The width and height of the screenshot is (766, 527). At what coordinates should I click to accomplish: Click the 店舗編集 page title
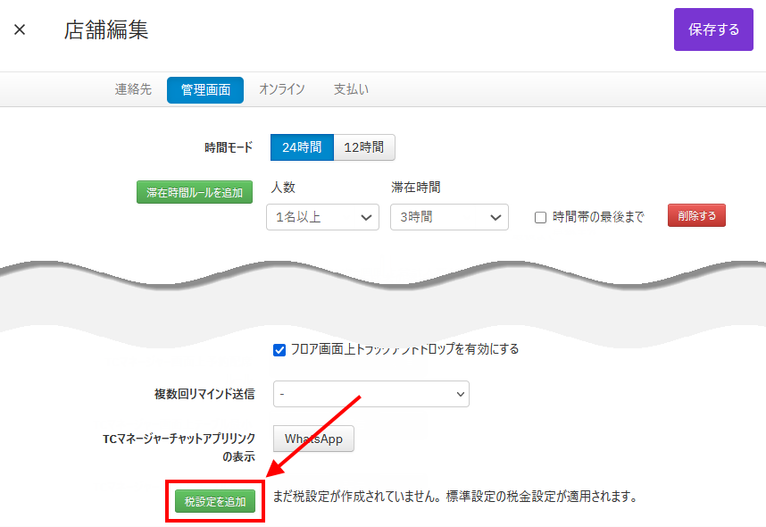coord(106,29)
